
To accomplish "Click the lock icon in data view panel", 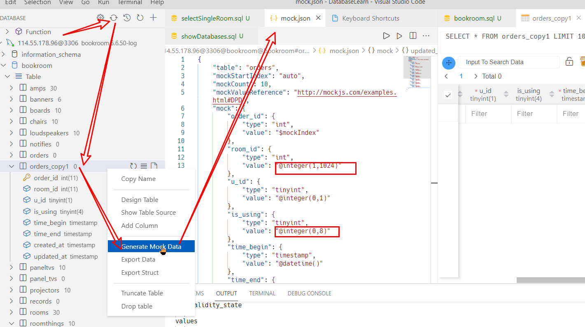I will (x=569, y=61).
